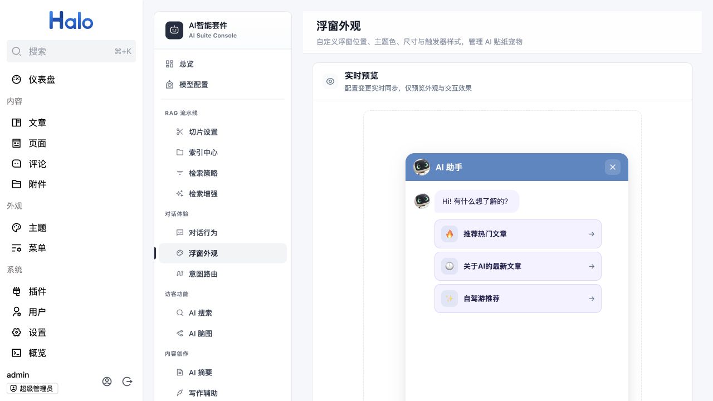Screen dimensions: 713x401
Task: Click the 用户 users icon
Action: click(17, 312)
